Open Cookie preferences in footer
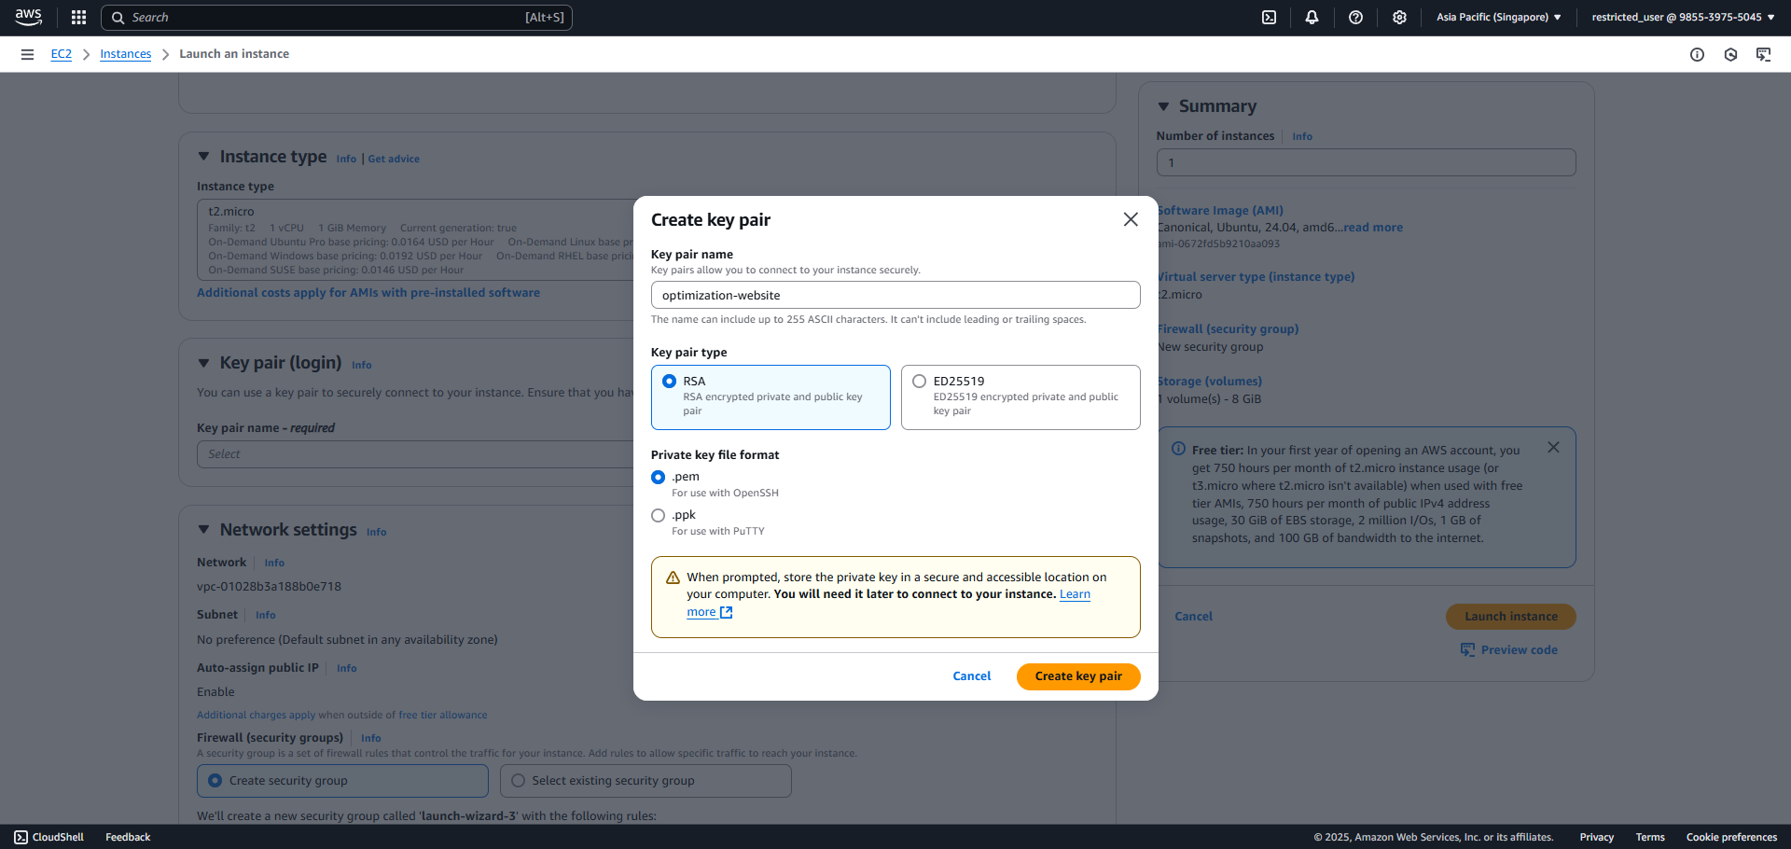Screen dimensions: 1791x849 (x=1731, y=837)
